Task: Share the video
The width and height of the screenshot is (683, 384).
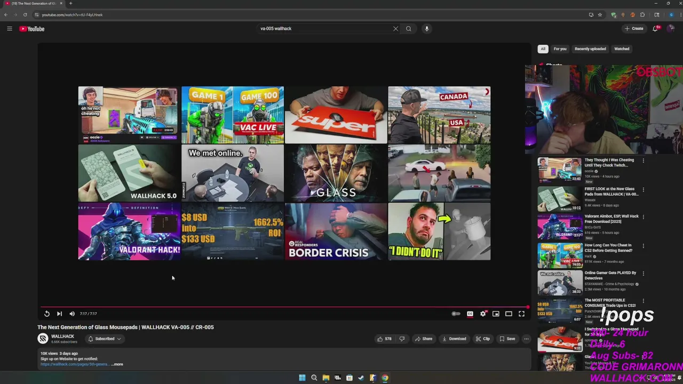Action: click(x=424, y=339)
